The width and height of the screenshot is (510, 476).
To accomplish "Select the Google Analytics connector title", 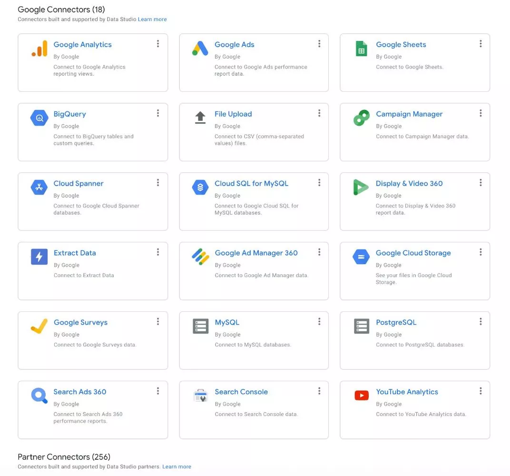I will click(83, 45).
